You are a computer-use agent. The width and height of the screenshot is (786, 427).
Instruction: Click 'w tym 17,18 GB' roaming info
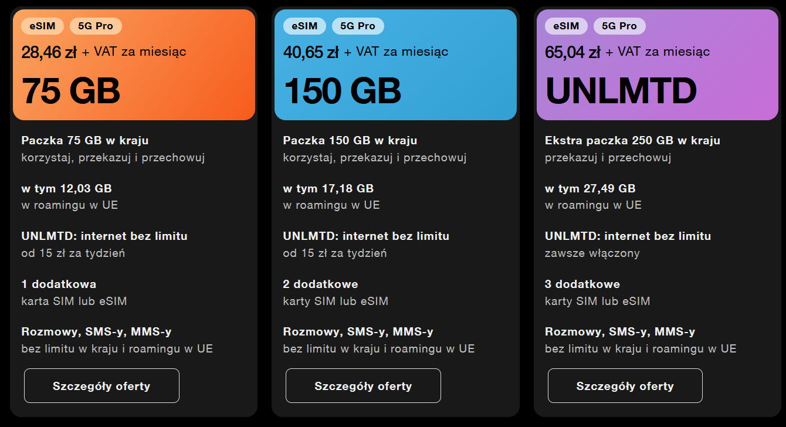(x=328, y=189)
